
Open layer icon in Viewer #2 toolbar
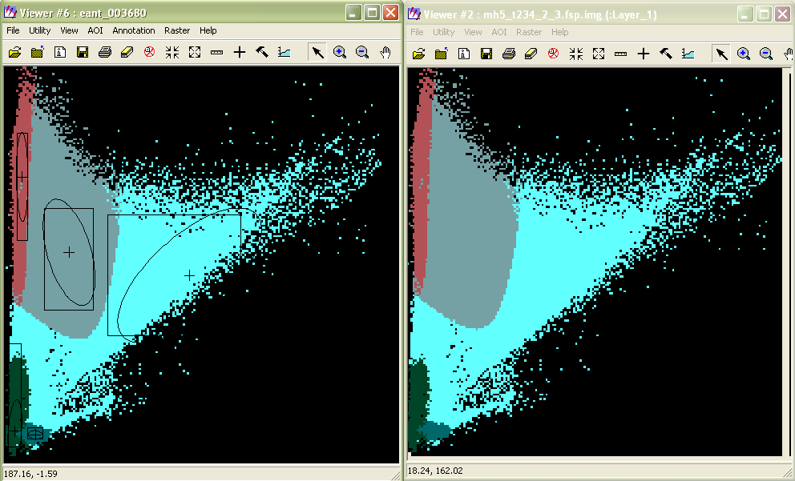coord(419,54)
